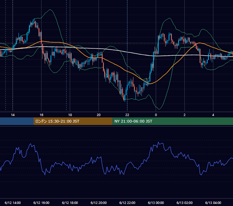
Task: Click the 18 hour label on price chart axis
Action: point(70,115)
